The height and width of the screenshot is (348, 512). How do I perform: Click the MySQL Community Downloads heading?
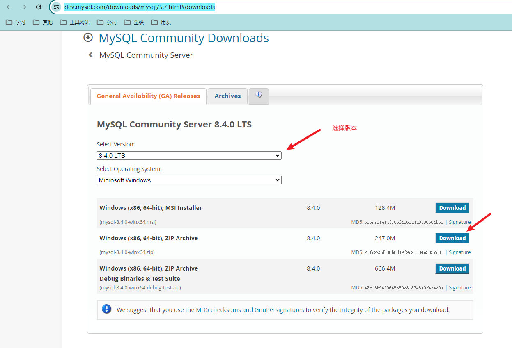184,38
